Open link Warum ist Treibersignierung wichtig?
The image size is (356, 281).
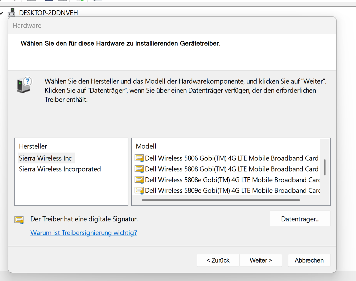pyautogui.click(x=84, y=233)
